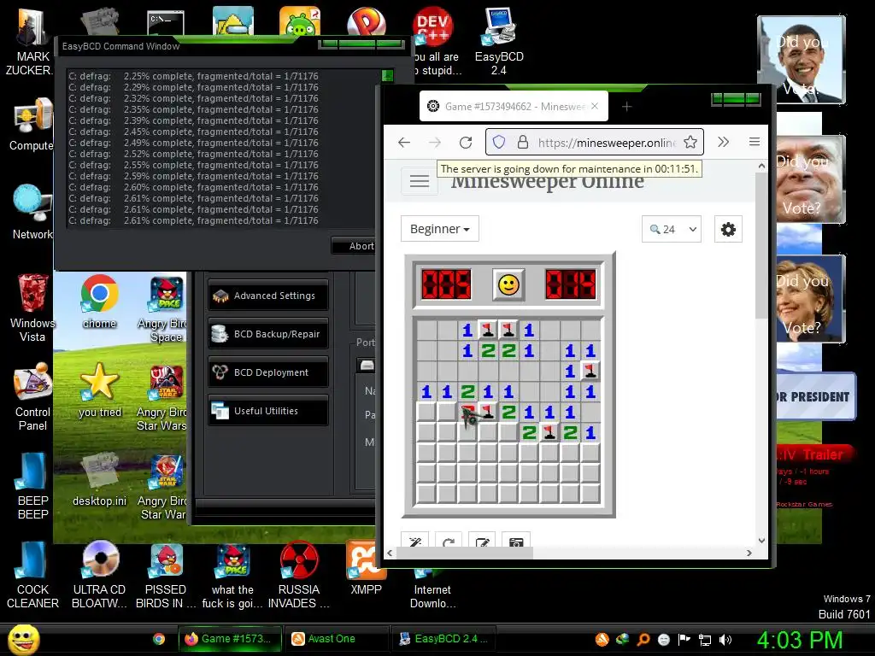Open the RUSSIA INVADES desktop icon
Image resolution: width=875 pixels, height=656 pixels.
(299, 575)
